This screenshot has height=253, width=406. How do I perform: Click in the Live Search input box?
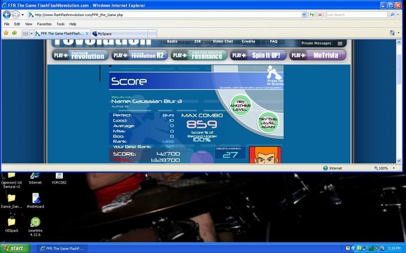pyautogui.click(x=358, y=15)
